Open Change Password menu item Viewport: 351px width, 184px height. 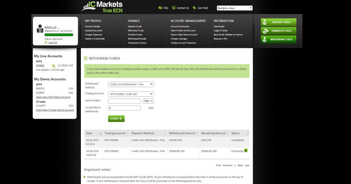tap(93, 35)
